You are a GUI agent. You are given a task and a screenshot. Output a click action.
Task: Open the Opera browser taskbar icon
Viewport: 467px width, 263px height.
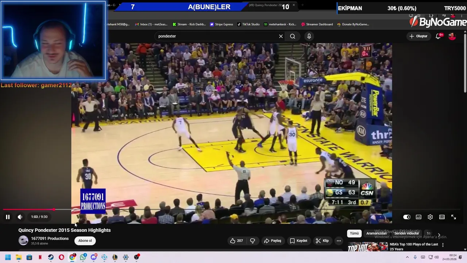click(x=61, y=257)
